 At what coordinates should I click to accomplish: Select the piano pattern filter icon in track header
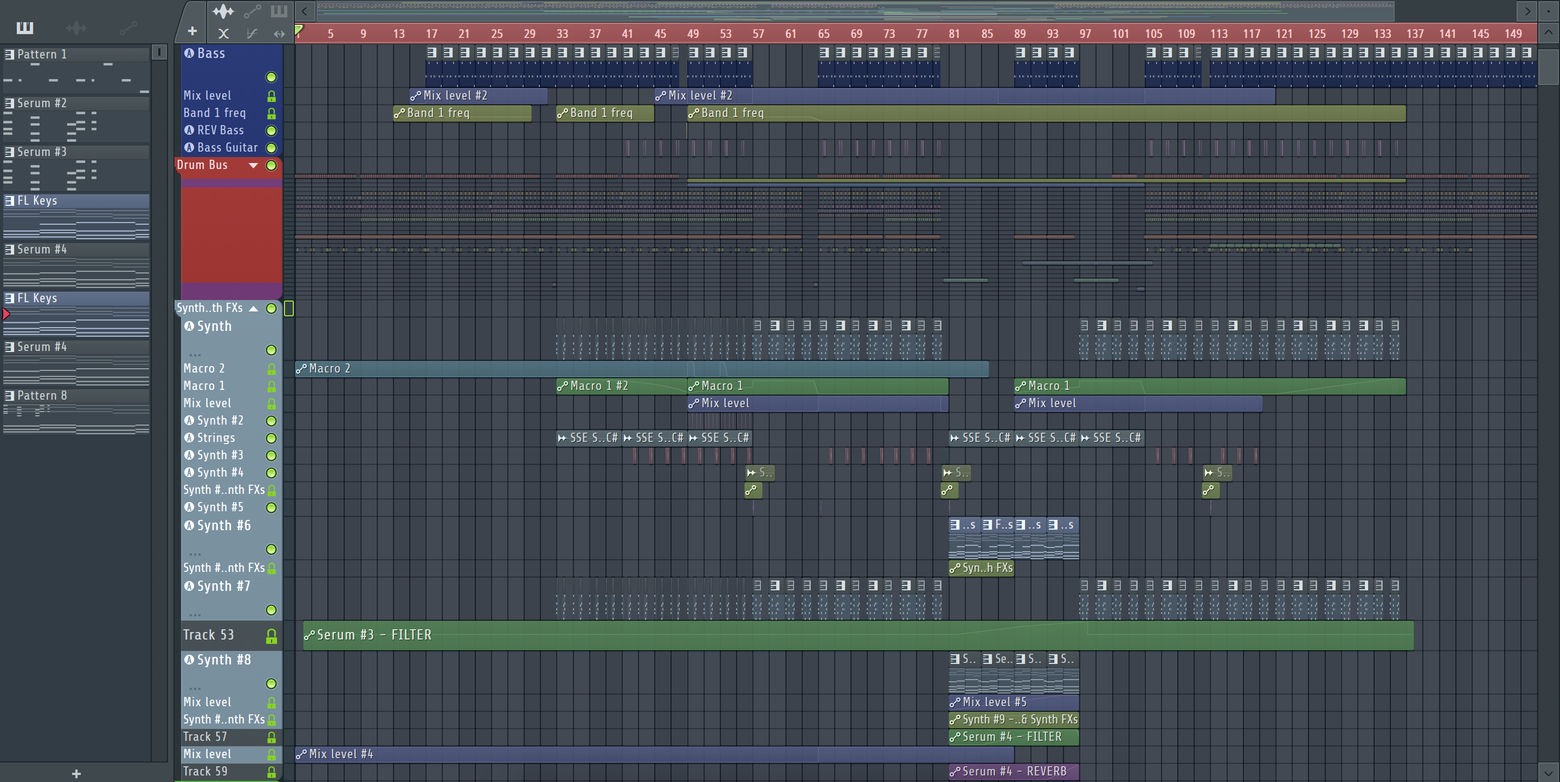[279, 11]
